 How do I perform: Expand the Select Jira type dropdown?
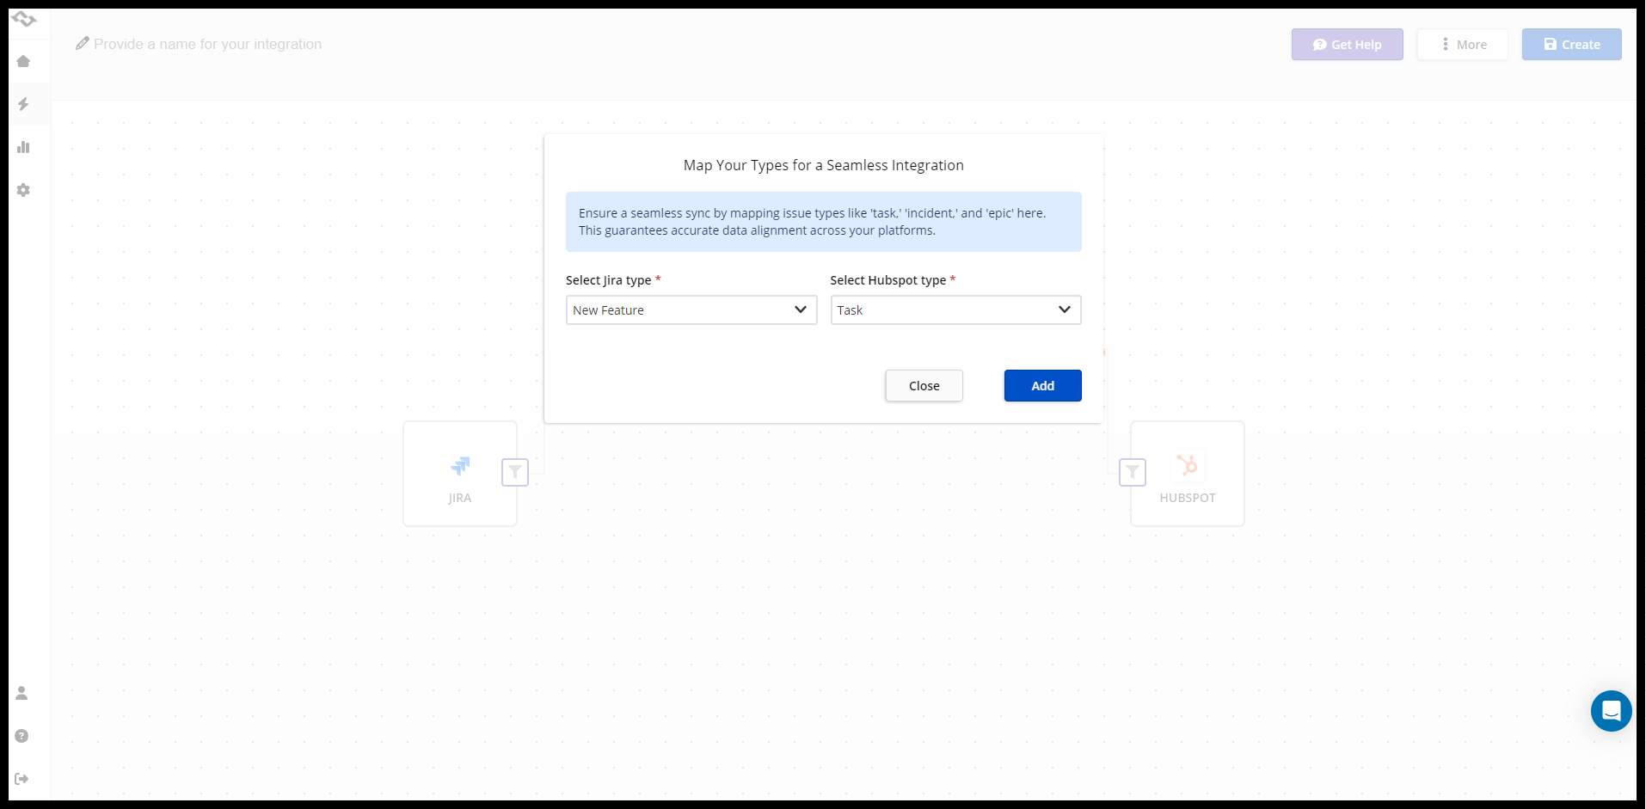click(691, 310)
